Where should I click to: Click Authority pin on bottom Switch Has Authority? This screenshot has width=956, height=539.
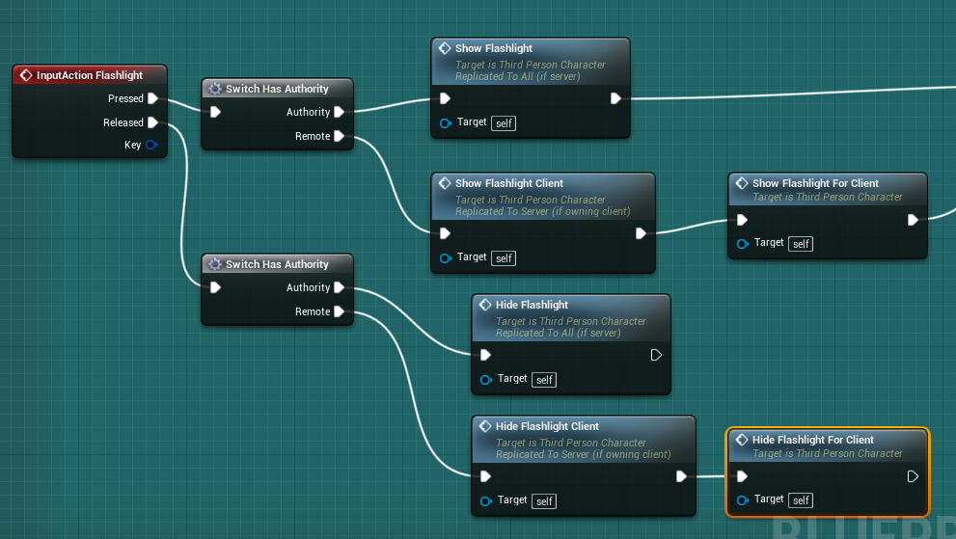[340, 287]
